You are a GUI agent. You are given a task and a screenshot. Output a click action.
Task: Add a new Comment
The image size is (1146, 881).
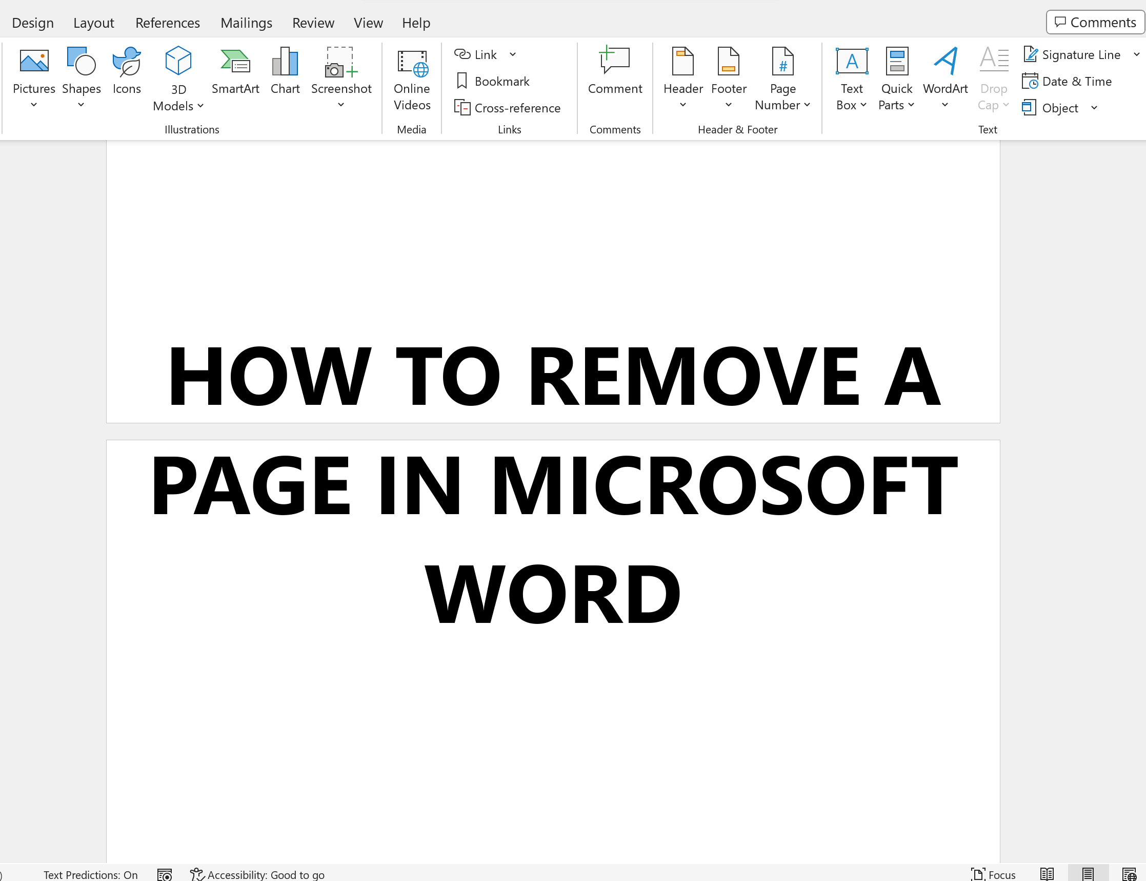[615, 71]
